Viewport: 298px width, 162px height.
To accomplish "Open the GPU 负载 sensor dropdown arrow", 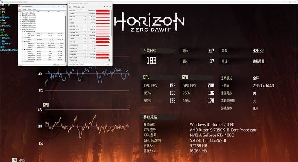I will pyautogui.click(x=85, y=42).
